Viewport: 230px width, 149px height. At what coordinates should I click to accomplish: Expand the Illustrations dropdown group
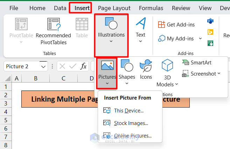(x=111, y=35)
